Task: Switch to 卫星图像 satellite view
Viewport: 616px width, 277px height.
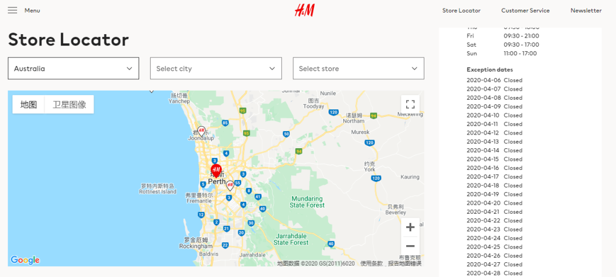Action: pyautogui.click(x=69, y=104)
